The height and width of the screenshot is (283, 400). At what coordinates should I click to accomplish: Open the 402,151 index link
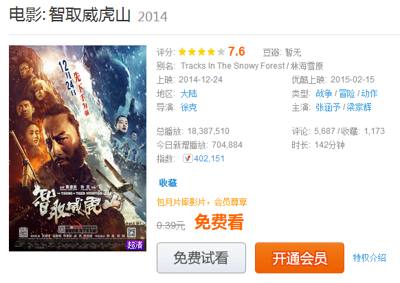pos(209,159)
